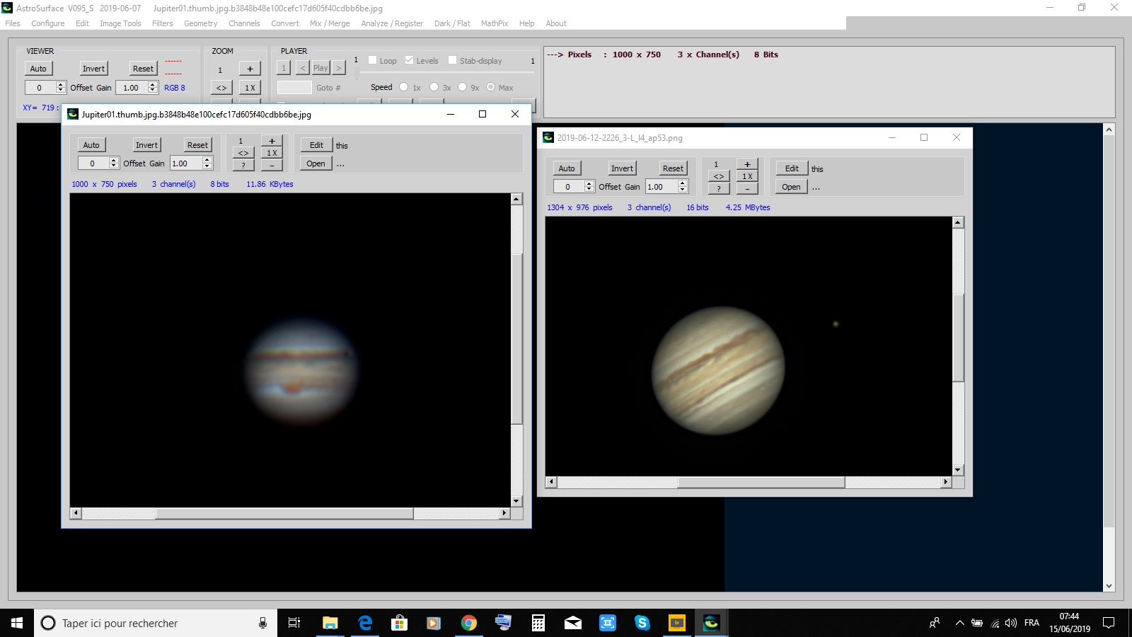Select the 3x speed radio button
This screenshot has height=637, width=1132.
(x=434, y=87)
